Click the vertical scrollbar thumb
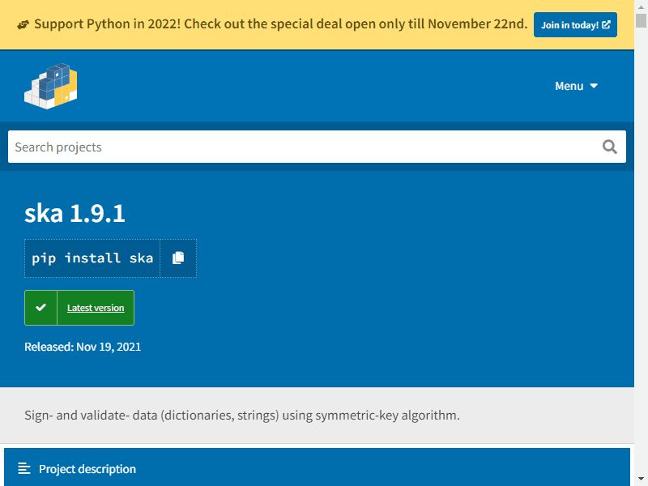Viewport: 648px width, 486px height. pos(641,20)
